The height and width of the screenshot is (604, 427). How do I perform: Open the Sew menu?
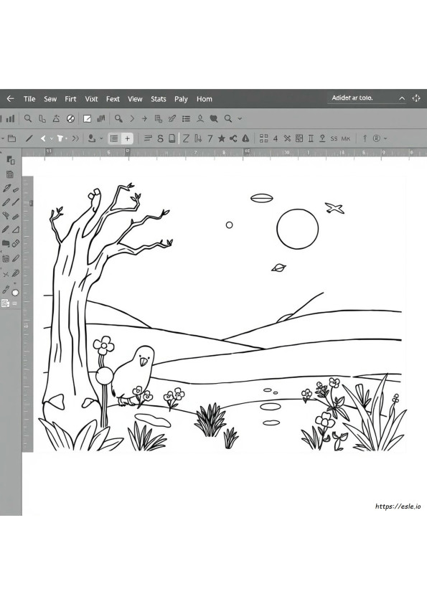pyautogui.click(x=50, y=99)
